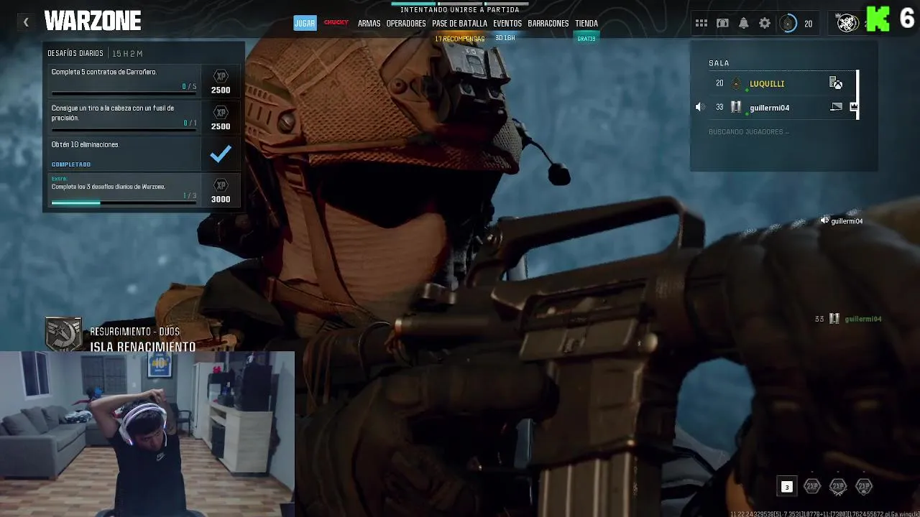This screenshot has width=920, height=517.
Task: Switch to the OPERADORES tab
Action: point(406,23)
